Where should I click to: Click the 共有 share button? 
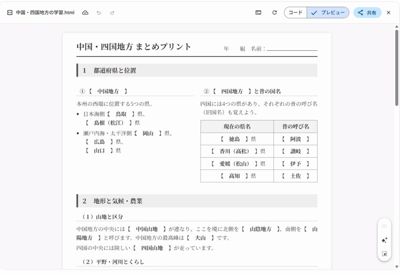coord(367,12)
